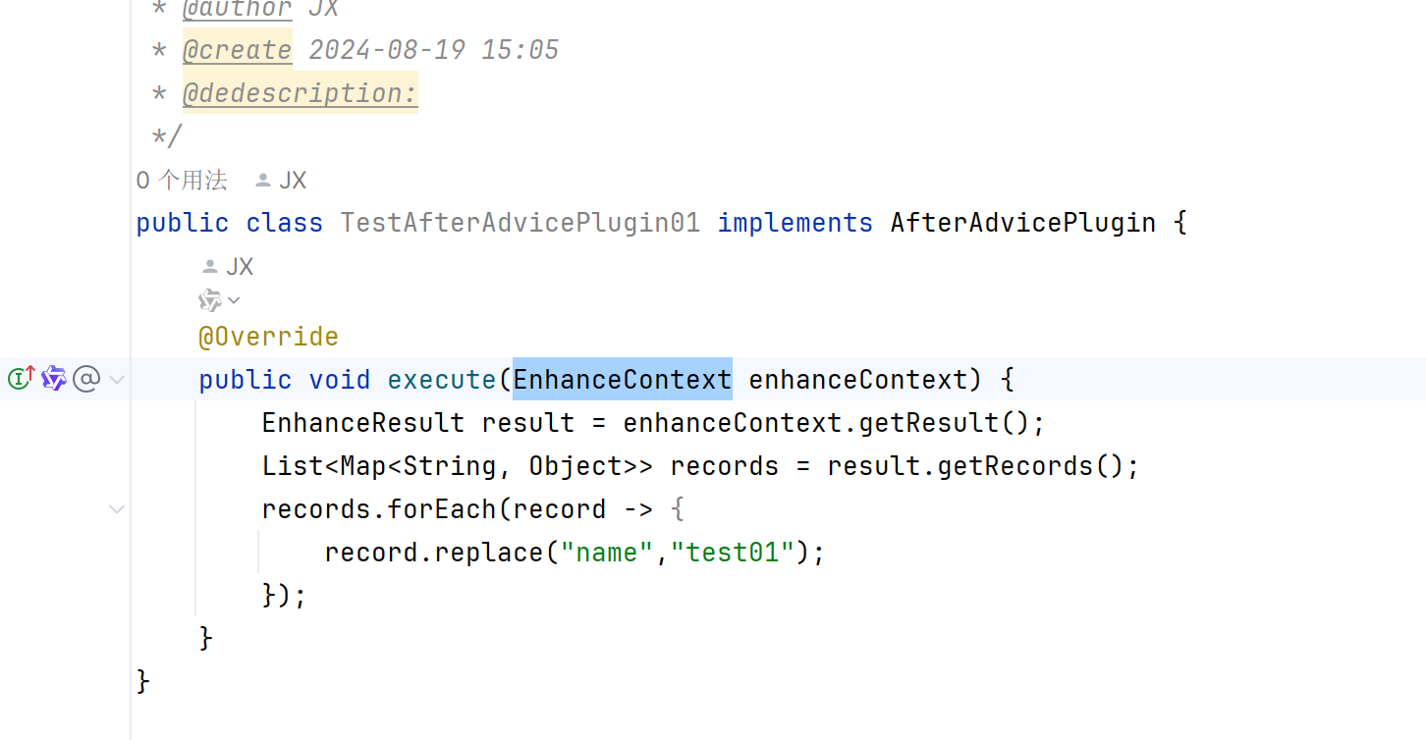This screenshot has width=1426, height=740.
Task: Click the author person icon above class declaration
Action: pos(263,181)
